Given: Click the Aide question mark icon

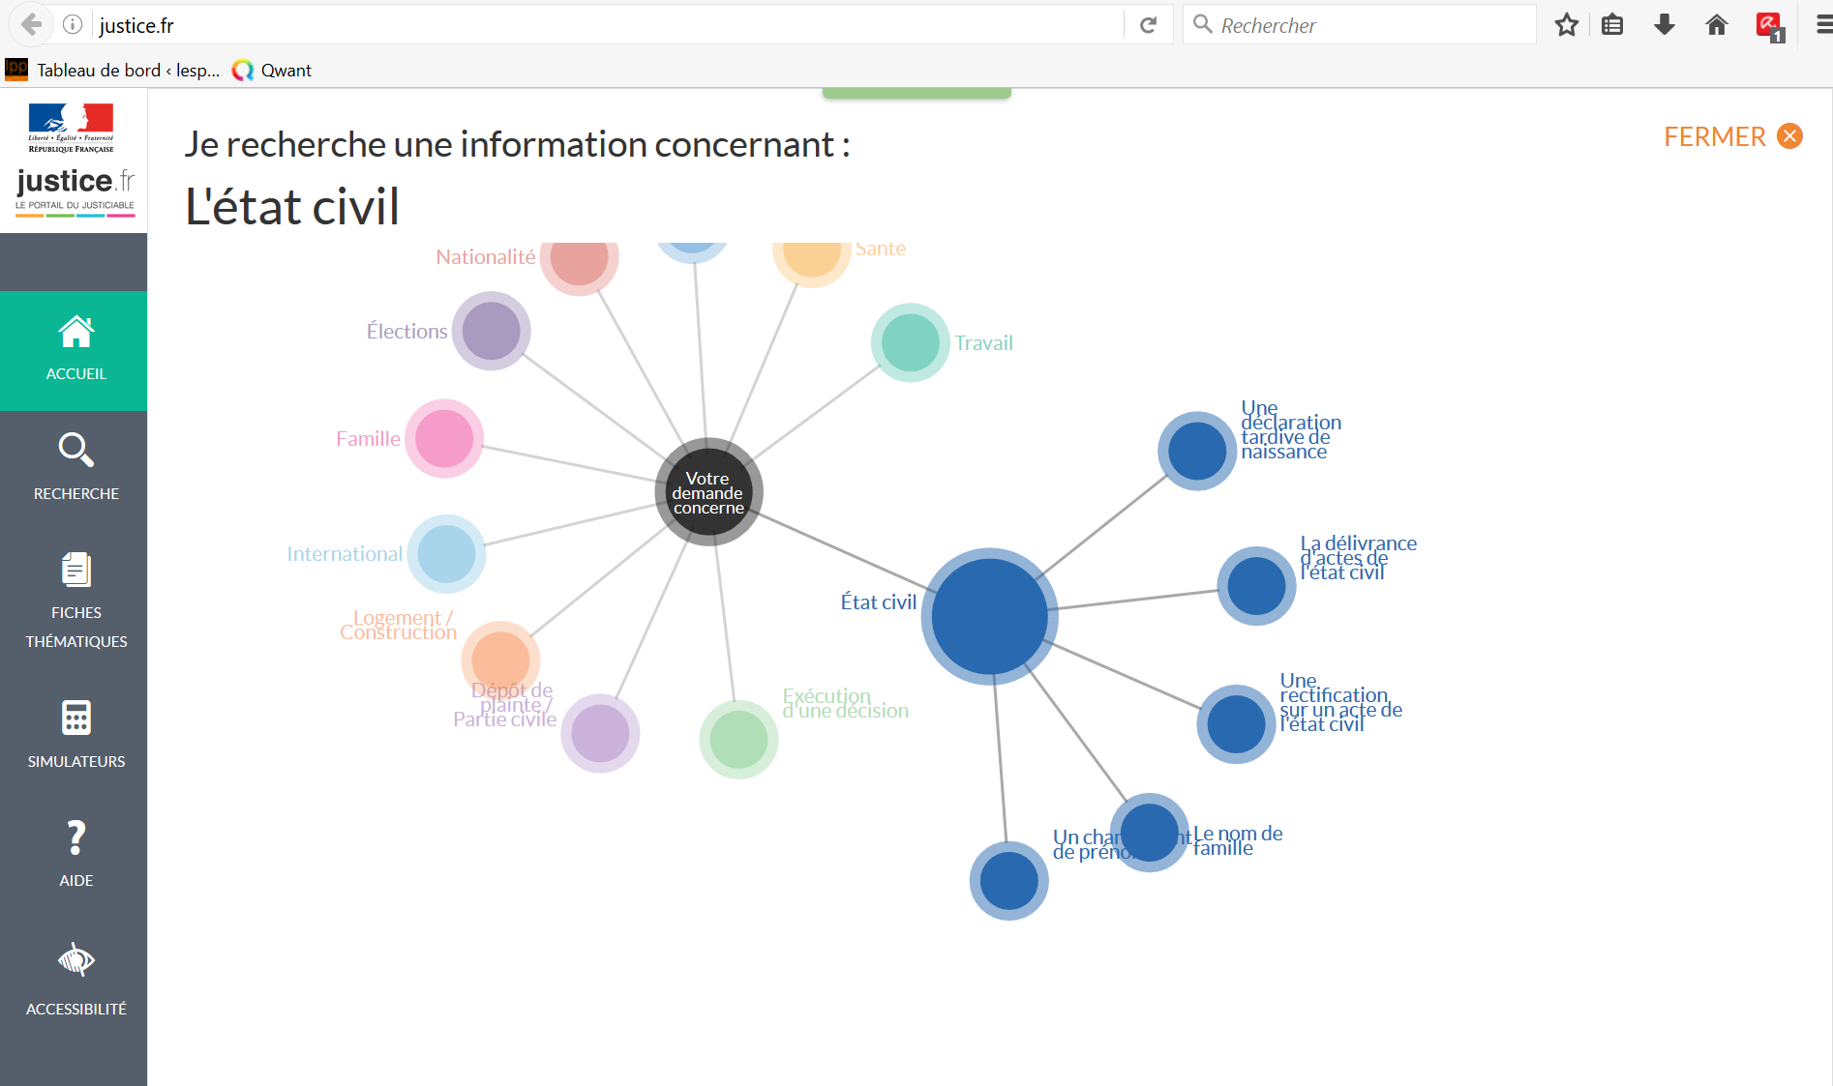Looking at the screenshot, I should [x=75, y=837].
